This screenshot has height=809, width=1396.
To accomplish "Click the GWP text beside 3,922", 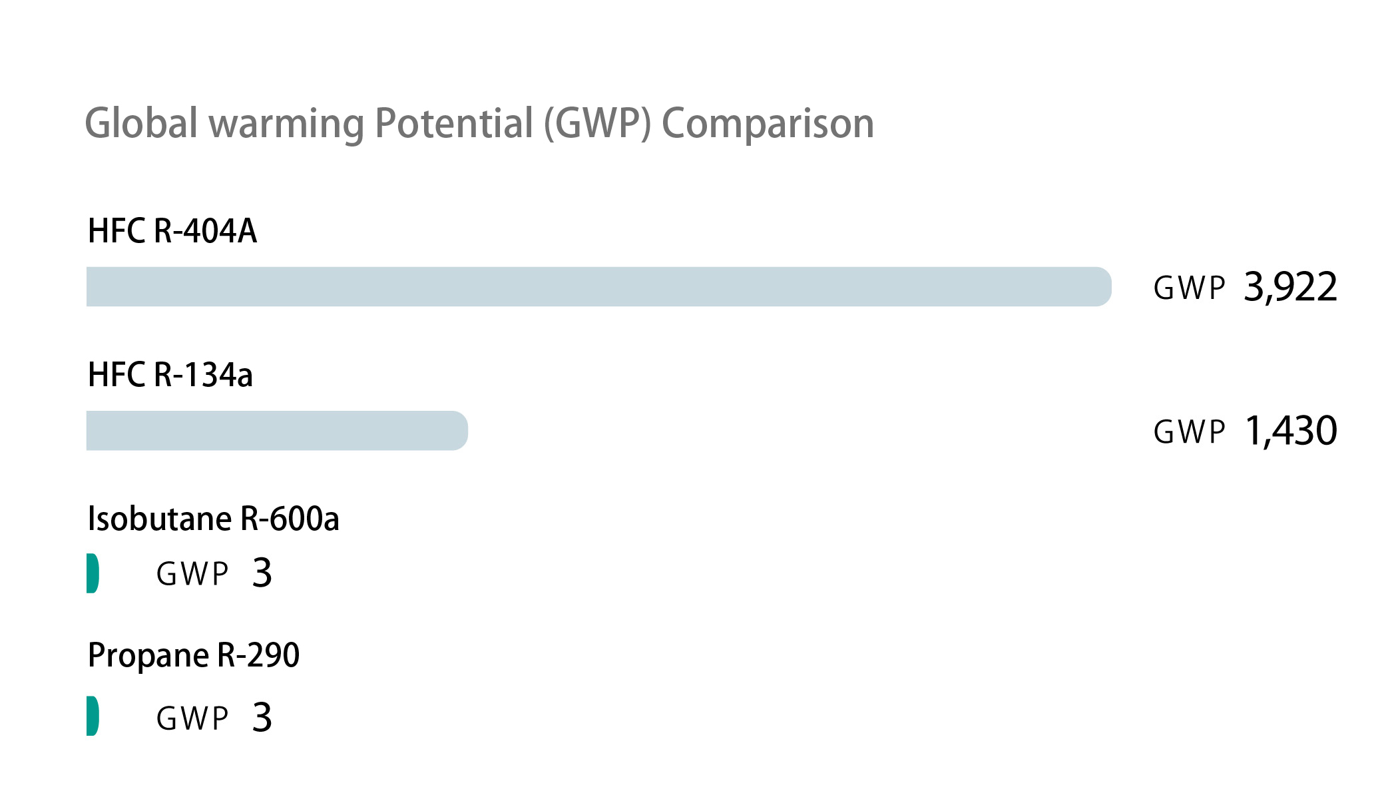I will (x=1189, y=289).
